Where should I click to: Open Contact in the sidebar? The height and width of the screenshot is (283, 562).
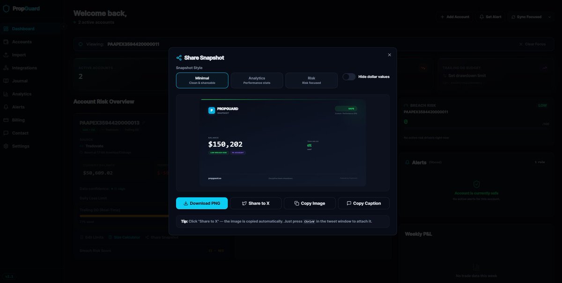(32, 133)
